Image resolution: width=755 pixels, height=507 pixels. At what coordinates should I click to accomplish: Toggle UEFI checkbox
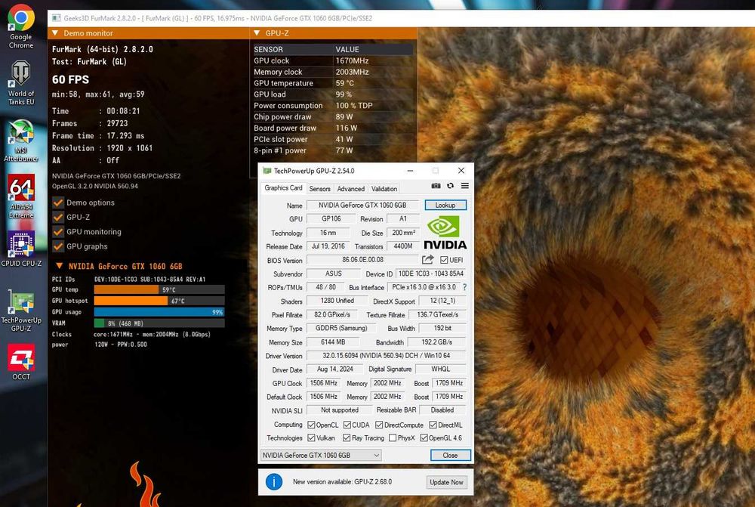tap(444, 260)
